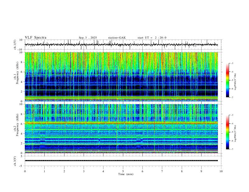Click the ch.3 flat signal trace
The image size is (249, 192).
[121, 161]
